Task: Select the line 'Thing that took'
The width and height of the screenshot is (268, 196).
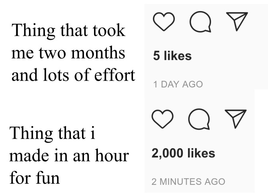Action: 68,31
